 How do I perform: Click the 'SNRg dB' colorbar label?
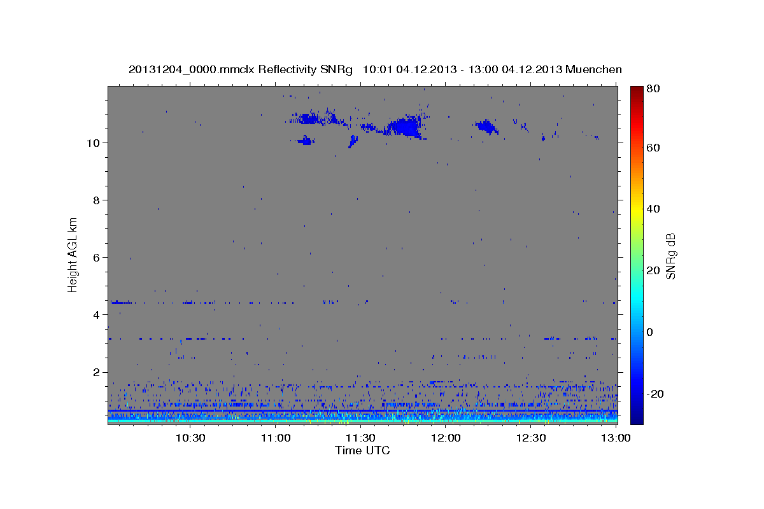pyautogui.click(x=671, y=256)
